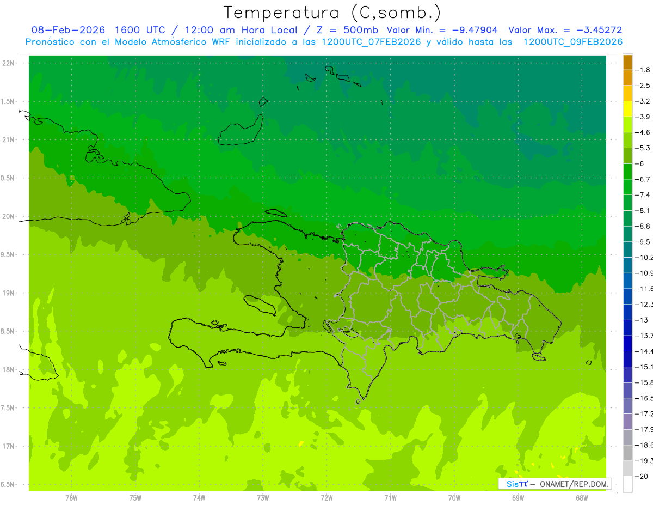Click the 71W longitude axis label

(x=390, y=498)
